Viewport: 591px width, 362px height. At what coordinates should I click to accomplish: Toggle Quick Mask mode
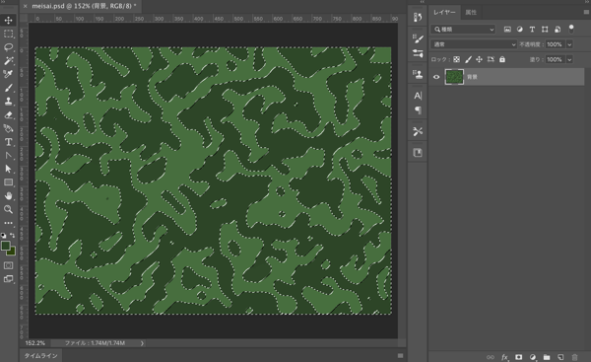tap(8, 265)
